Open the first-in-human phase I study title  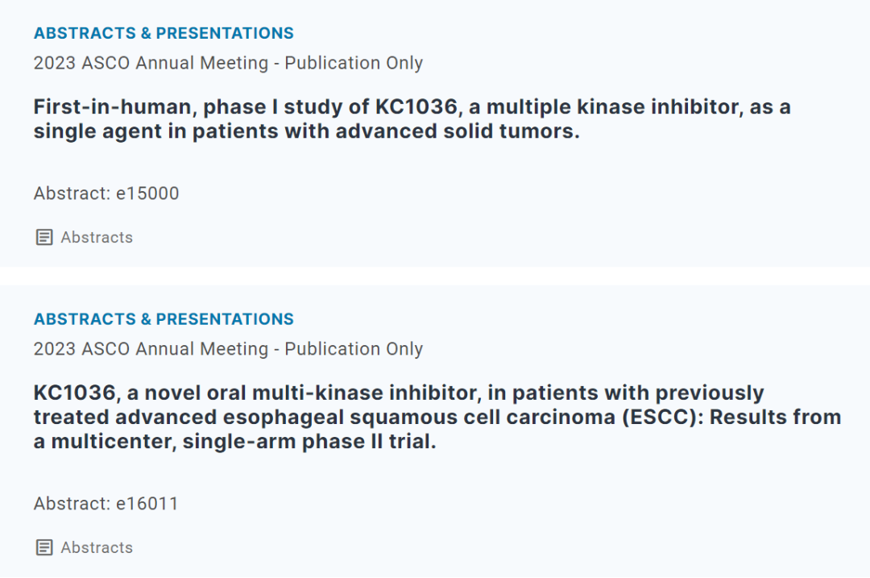(x=411, y=107)
